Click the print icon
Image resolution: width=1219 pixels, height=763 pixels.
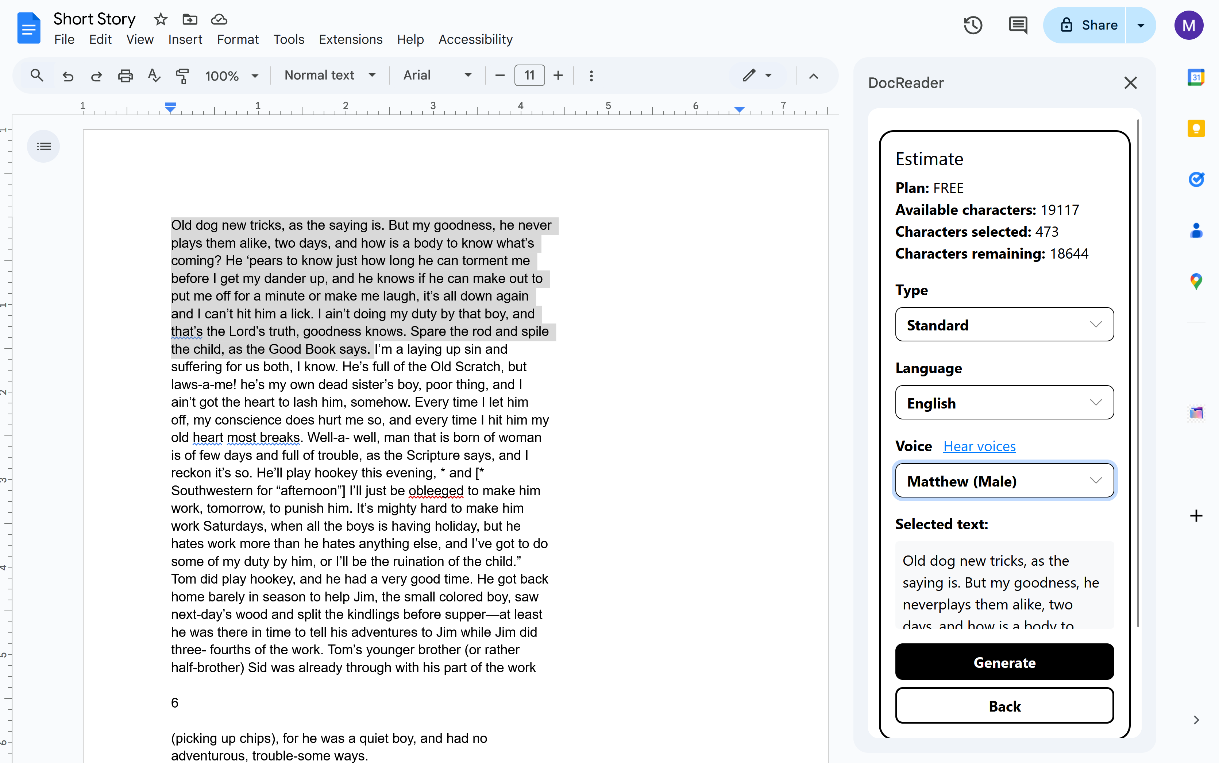point(125,76)
